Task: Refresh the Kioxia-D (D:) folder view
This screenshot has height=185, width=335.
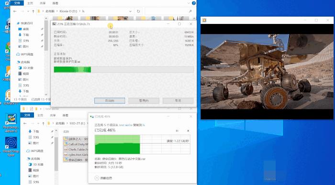Action: [138, 11]
